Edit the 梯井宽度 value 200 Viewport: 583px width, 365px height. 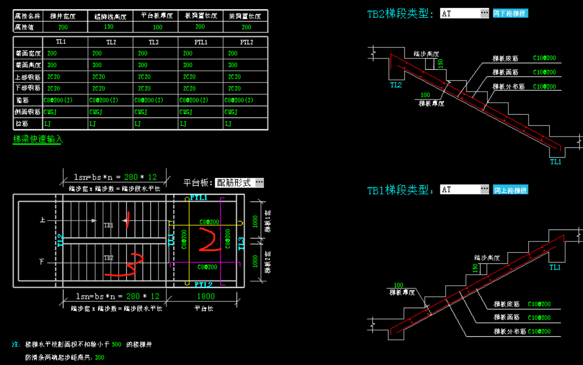63,27
